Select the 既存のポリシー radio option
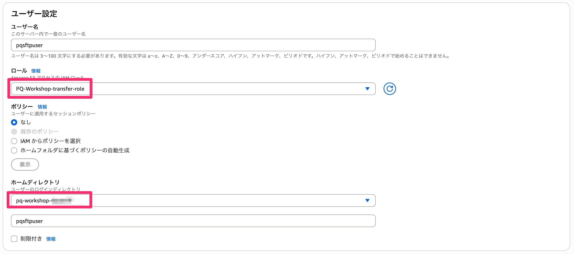574x254 pixels. tap(14, 132)
